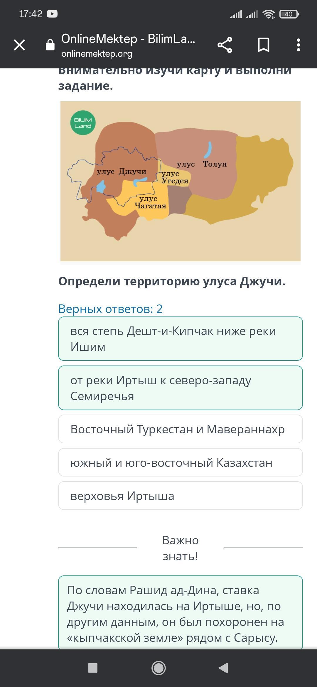Screen dimensions: 317x687
Task: Tap the 'улус Джучи' region on the map
Action: (122, 172)
